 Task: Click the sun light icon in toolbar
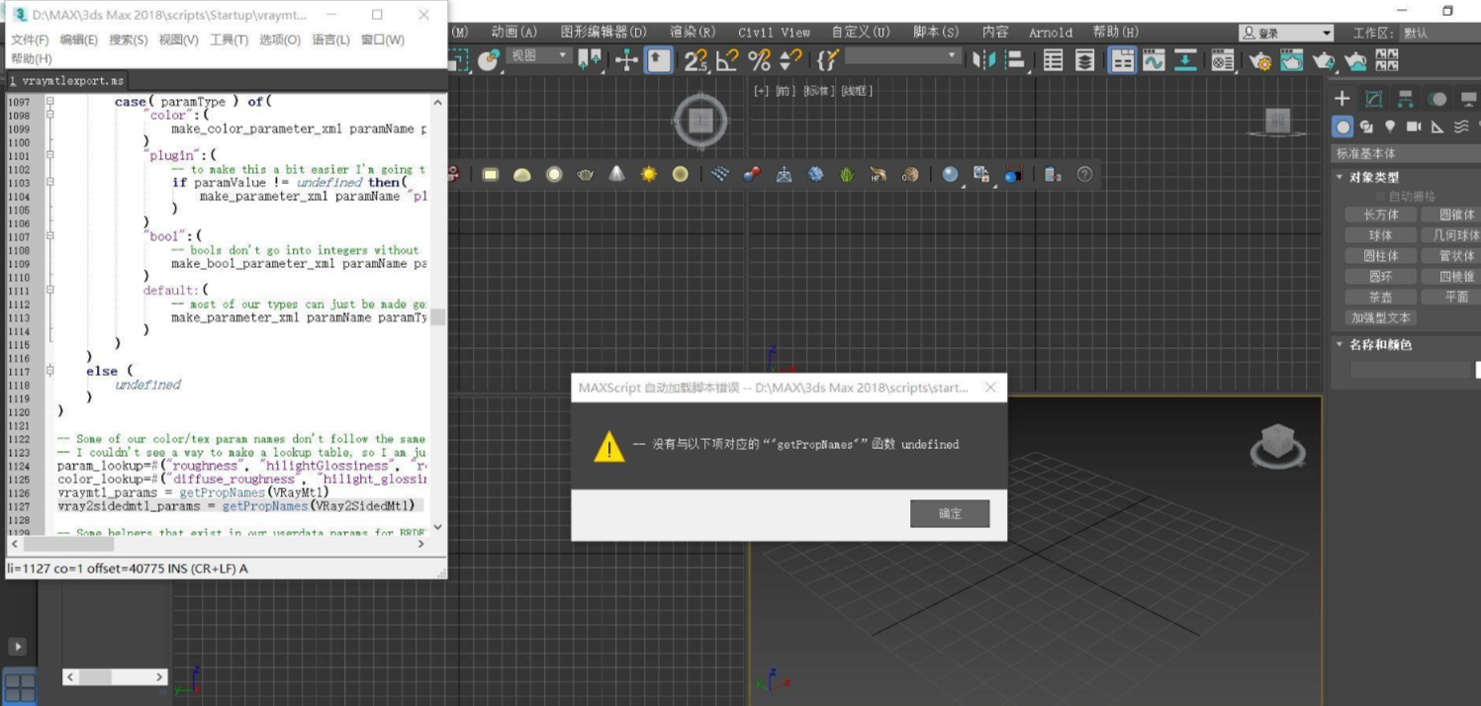pyautogui.click(x=648, y=174)
